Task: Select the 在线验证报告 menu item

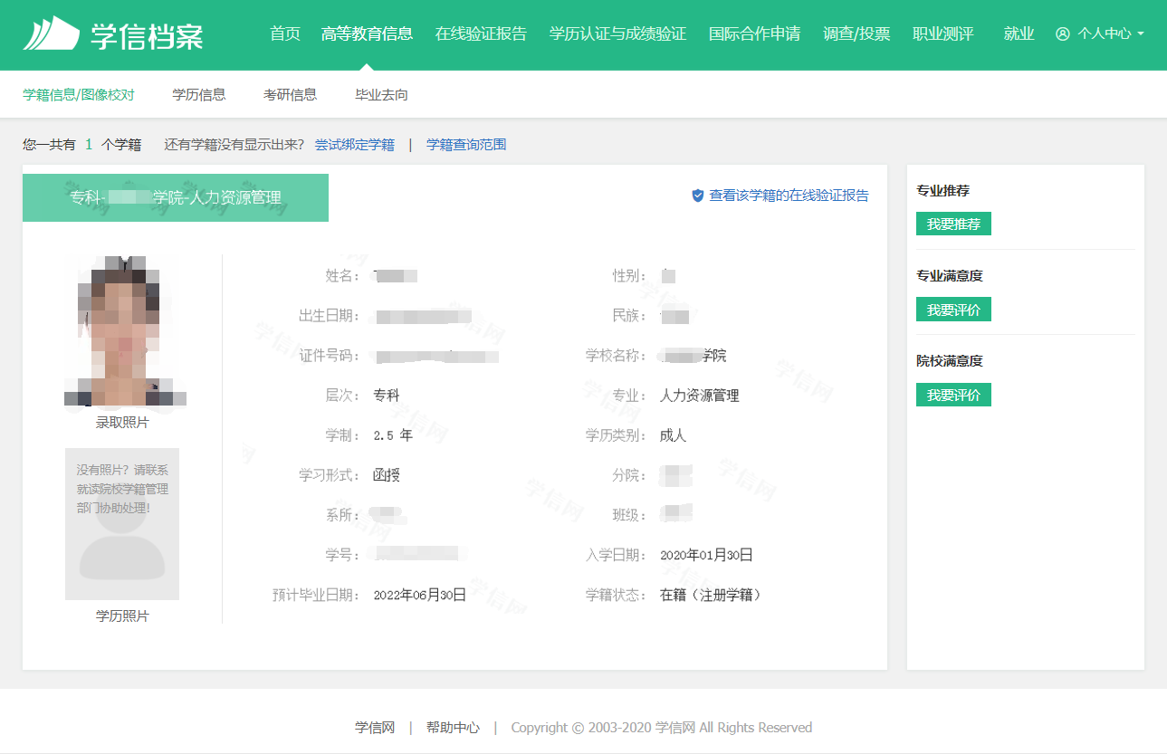Action: tap(481, 33)
